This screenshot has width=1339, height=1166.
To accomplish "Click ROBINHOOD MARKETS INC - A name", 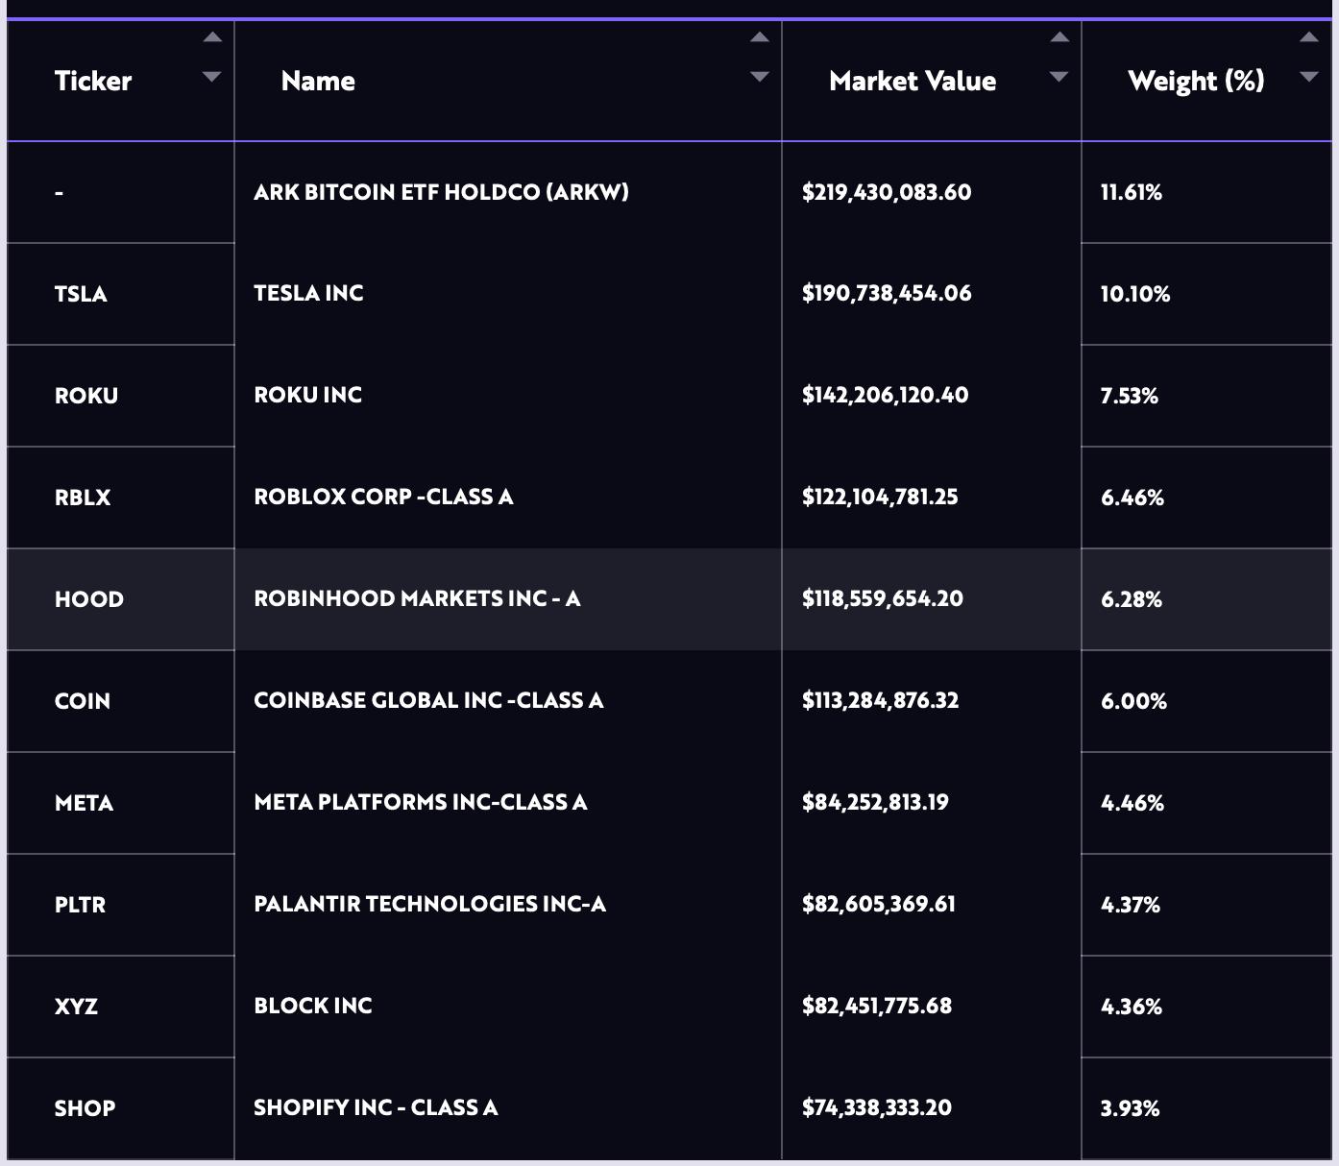I will pyautogui.click(x=417, y=598).
